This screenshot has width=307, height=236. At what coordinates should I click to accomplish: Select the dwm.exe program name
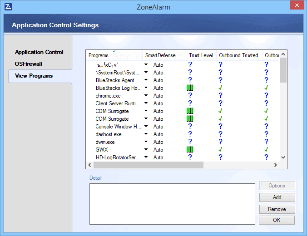point(105,142)
